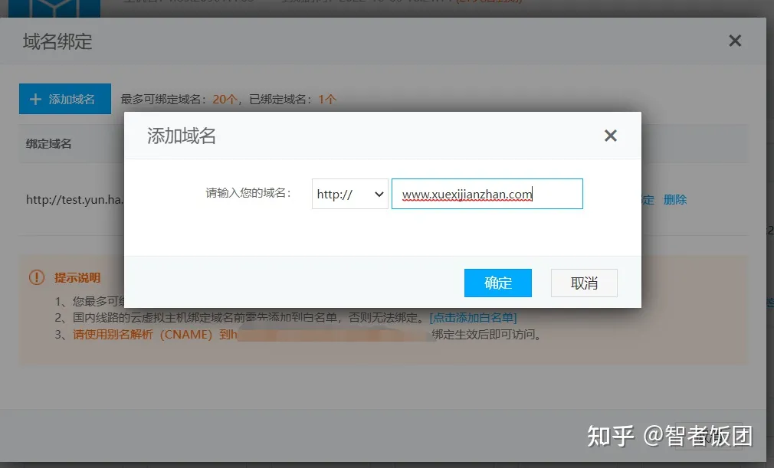Click the partially hidden link left of 删除
The height and width of the screenshot is (468, 774).
[648, 200]
